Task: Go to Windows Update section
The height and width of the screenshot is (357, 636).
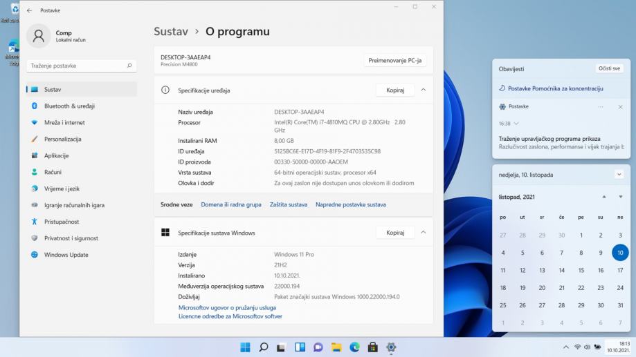Action: [x=66, y=255]
